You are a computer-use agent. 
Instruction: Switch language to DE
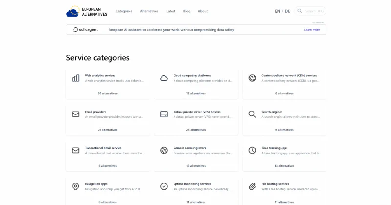point(287,11)
